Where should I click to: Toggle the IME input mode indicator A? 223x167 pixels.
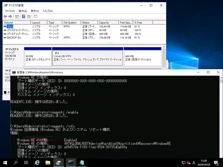pyautogui.click(x=194, y=163)
